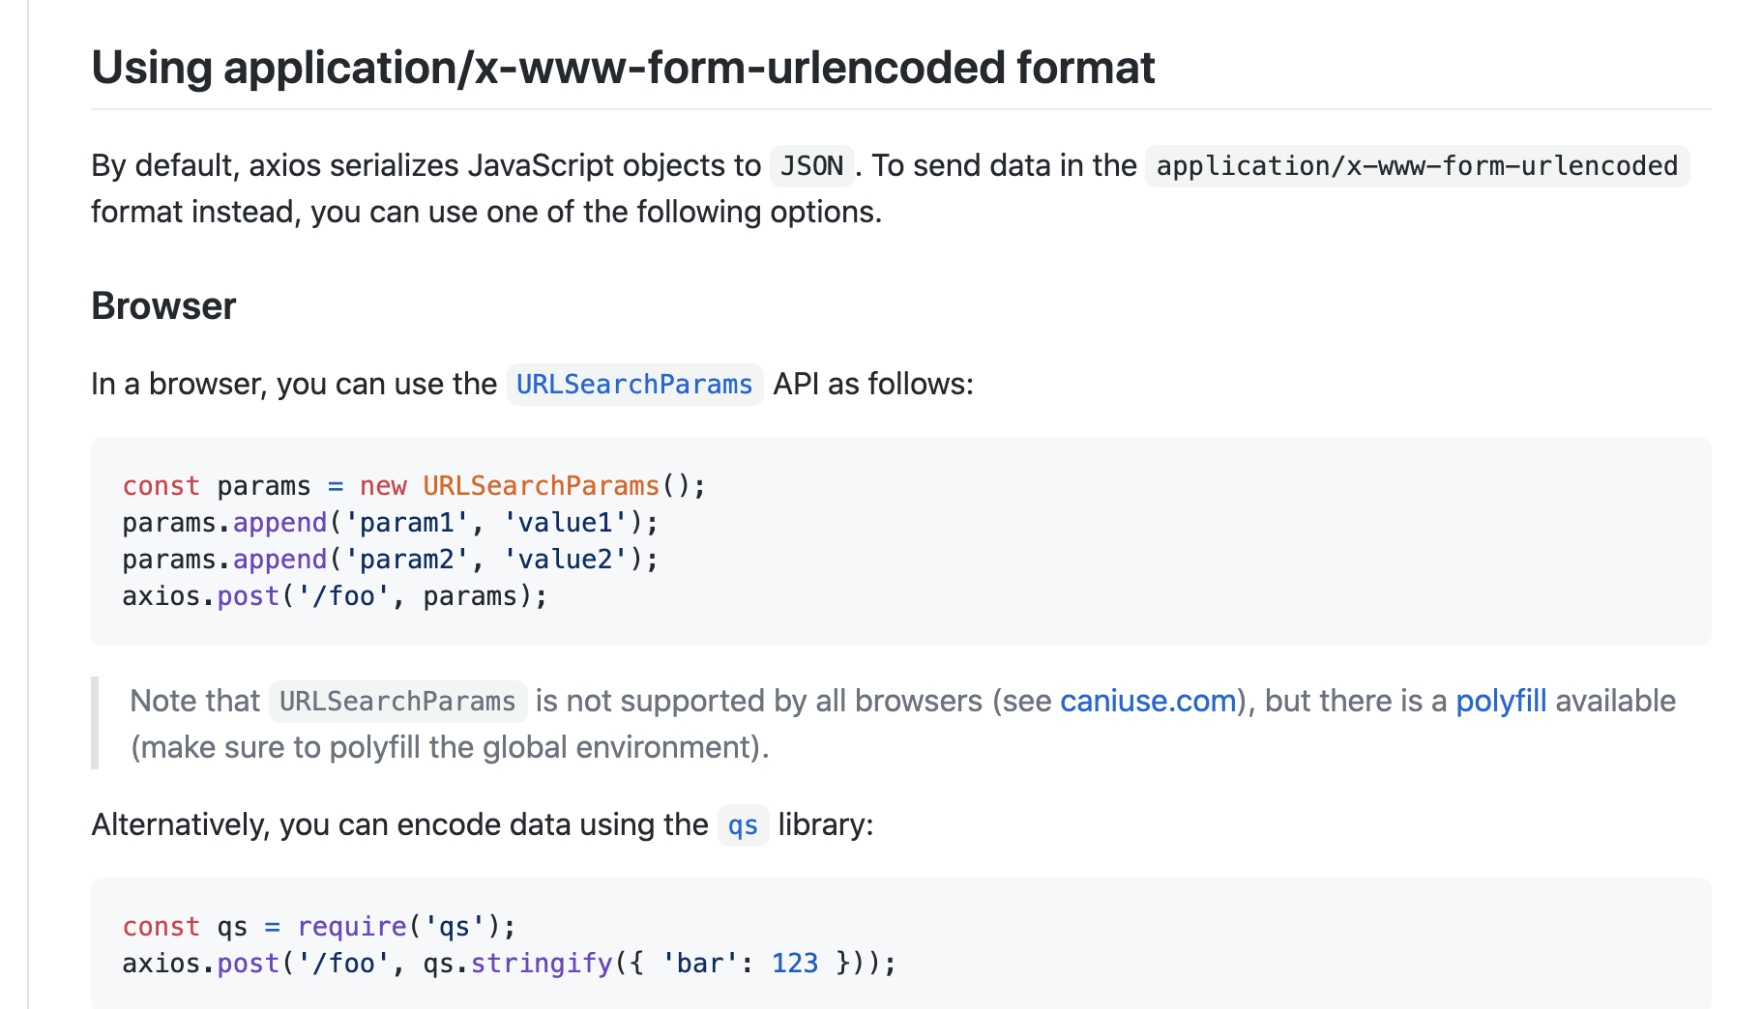The image size is (1762, 1009).
Task: Click the "Using application/x-www-form-urlencoded format" heading
Action: [x=623, y=68]
